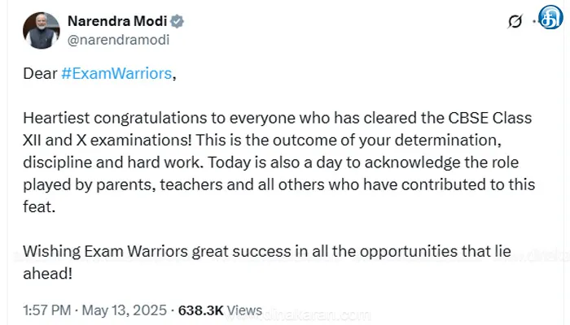
Task: Visit the @narendramodi handle
Action: pyautogui.click(x=118, y=40)
